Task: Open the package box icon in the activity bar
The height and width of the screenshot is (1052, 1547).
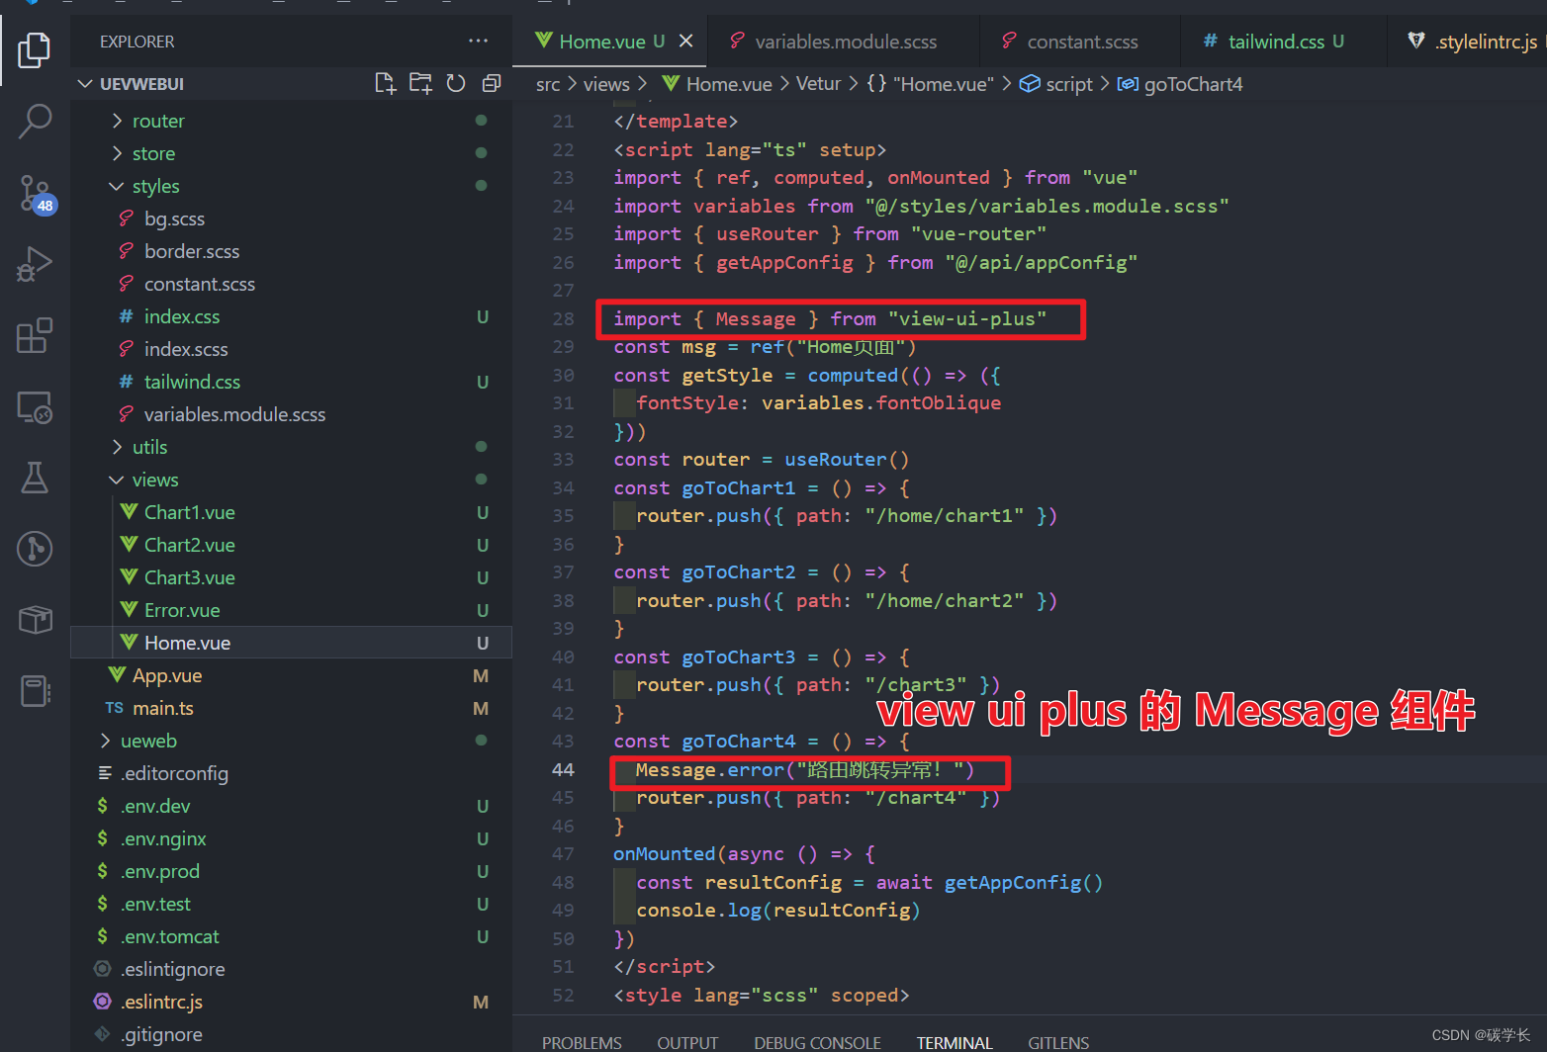Action: pyautogui.click(x=35, y=620)
